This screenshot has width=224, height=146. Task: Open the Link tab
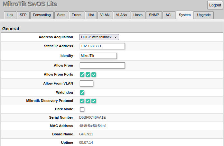pyautogui.click(x=10, y=15)
